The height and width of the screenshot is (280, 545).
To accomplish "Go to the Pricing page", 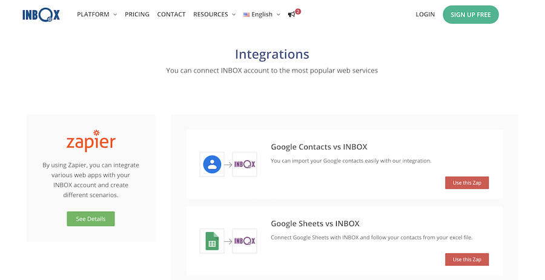I will [x=137, y=15].
